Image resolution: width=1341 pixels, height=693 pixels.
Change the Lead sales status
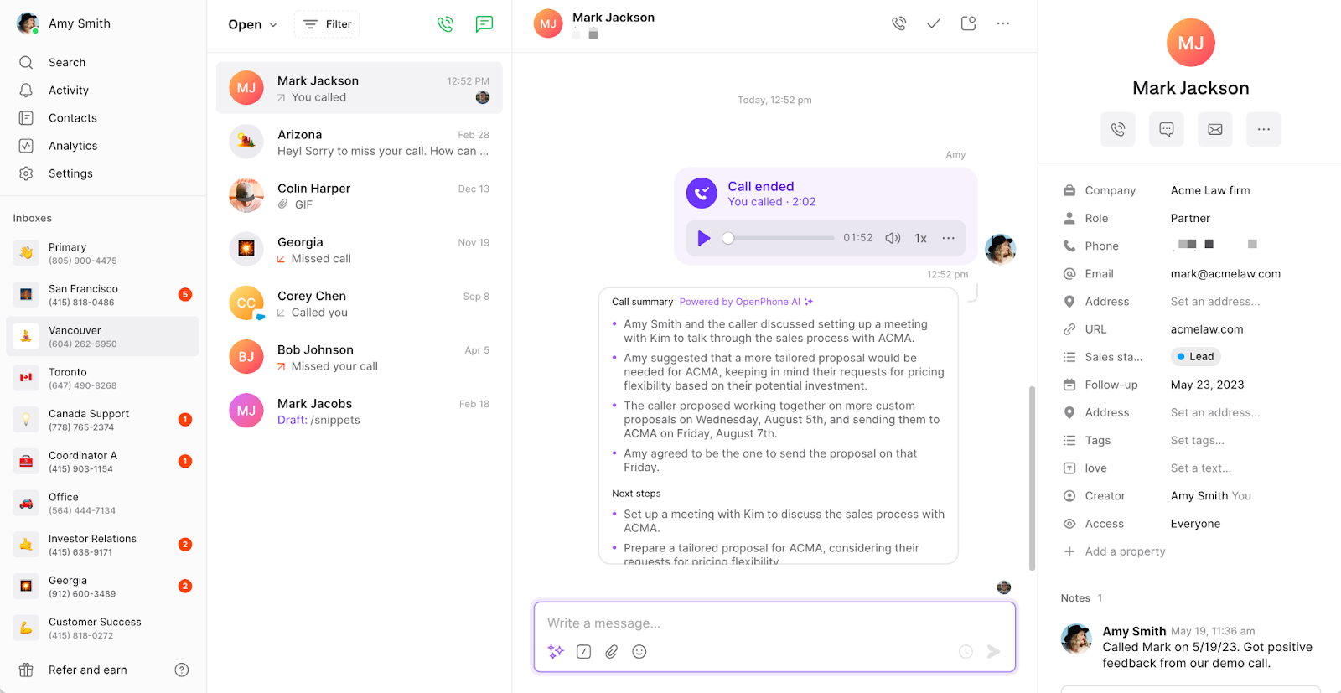click(1195, 356)
